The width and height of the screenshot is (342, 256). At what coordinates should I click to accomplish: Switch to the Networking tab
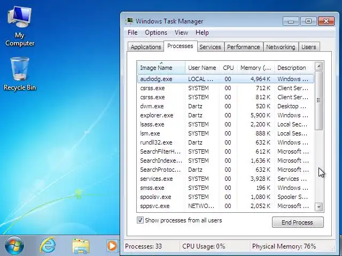(281, 47)
